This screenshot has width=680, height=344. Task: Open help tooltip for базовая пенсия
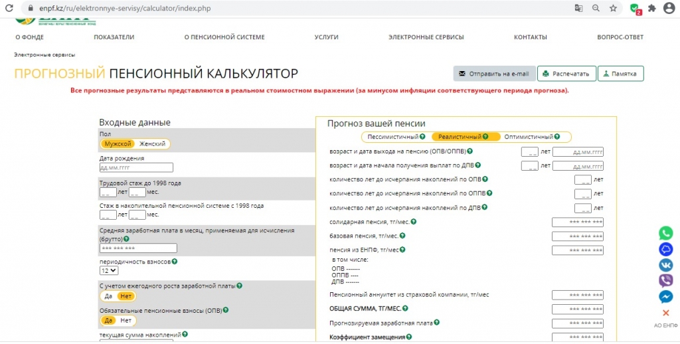pyautogui.click(x=402, y=236)
